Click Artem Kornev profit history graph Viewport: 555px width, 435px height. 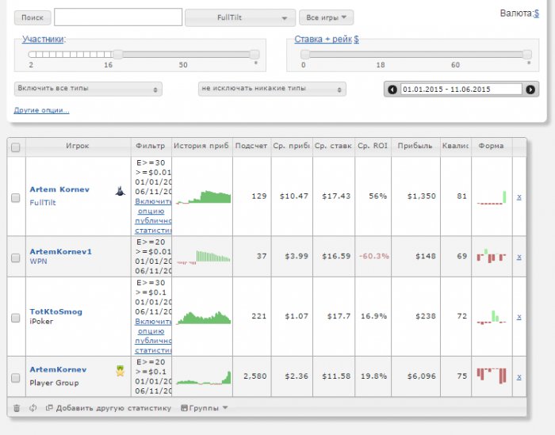point(203,197)
